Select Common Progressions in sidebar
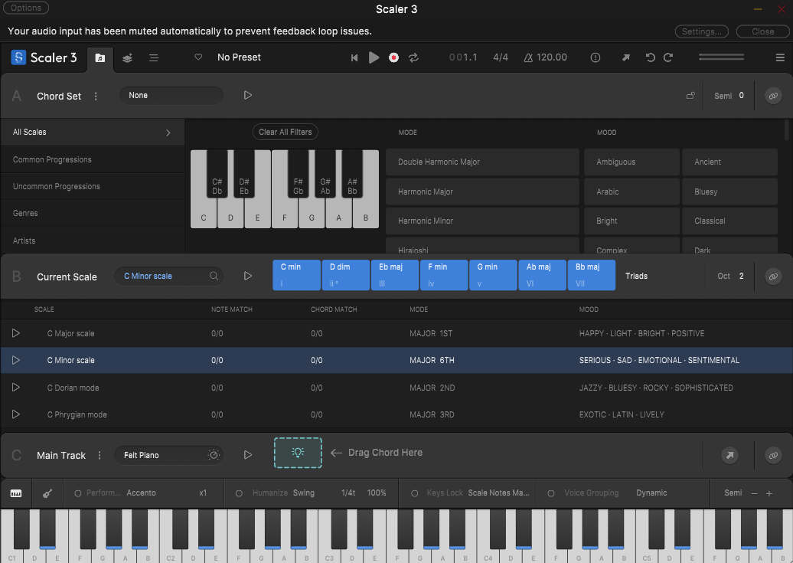Viewport: 793px width, 563px height. tap(93, 159)
